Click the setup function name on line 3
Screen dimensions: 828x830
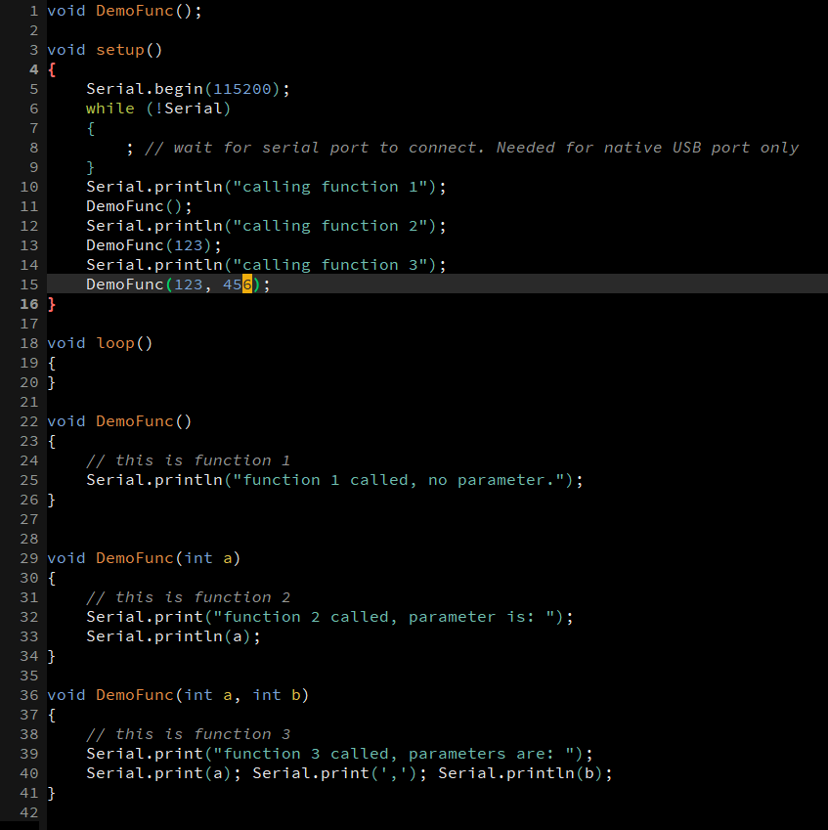(120, 50)
